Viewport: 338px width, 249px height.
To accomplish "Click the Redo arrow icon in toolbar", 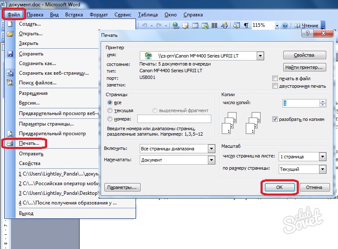I will coord(159,26).
